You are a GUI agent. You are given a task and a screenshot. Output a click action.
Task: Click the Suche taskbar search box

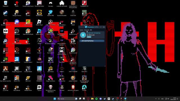[x=67, y=99]
